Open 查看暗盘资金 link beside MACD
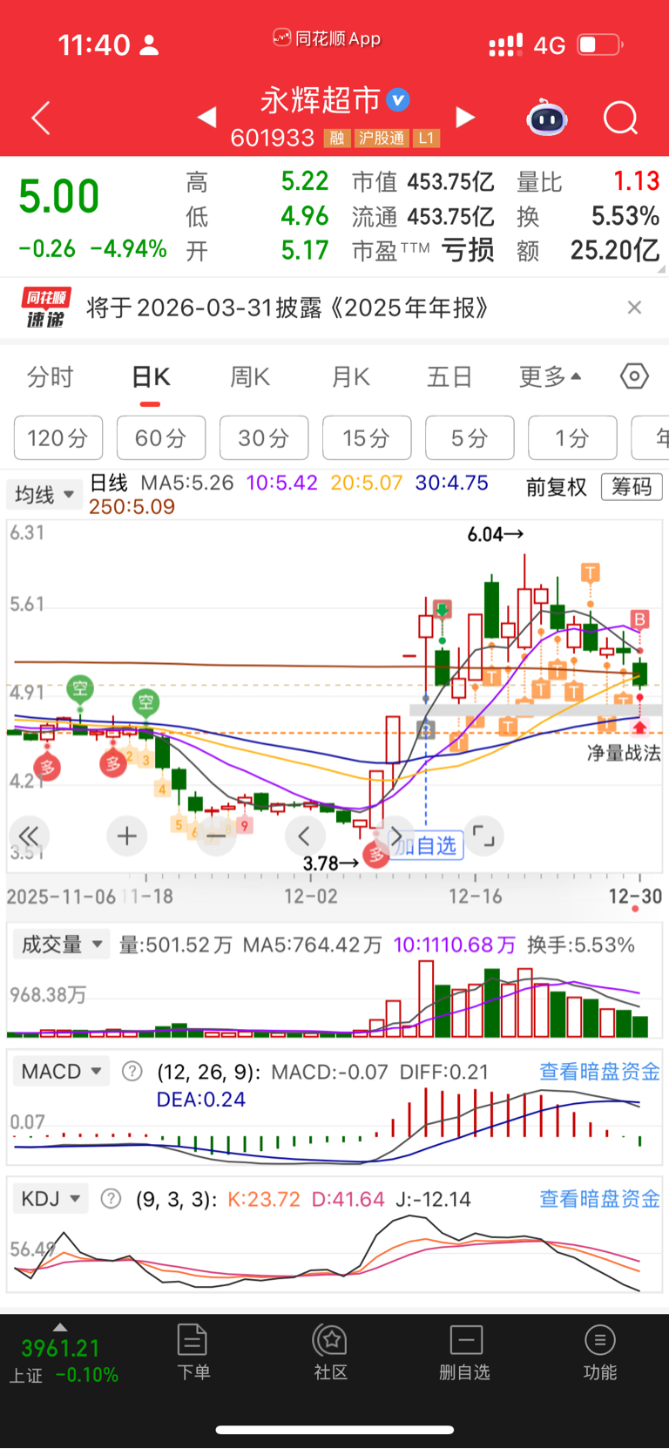The height and width of the screenshot is (1449, 669). pos(599,1071)
